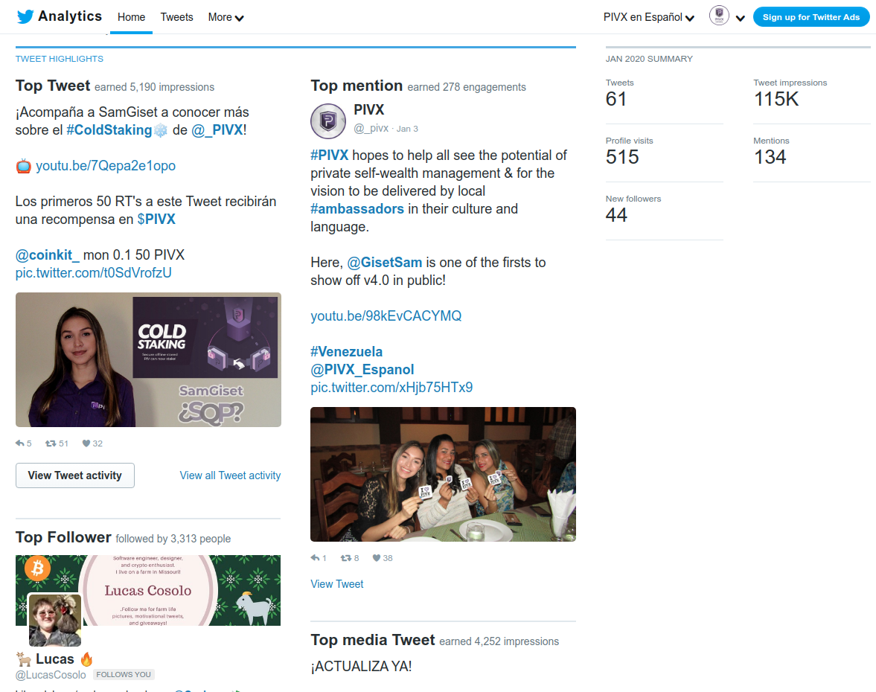Click heart icon showing 32 likes

(86, 443)
